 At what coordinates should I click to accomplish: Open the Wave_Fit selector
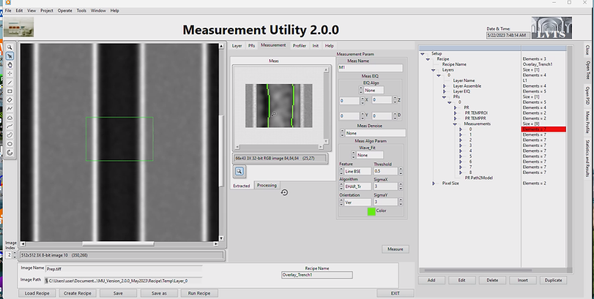tap(369, 155)
